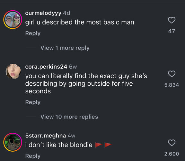
Task: Open cora.perkins24 username link
Action: click(46, 67)
